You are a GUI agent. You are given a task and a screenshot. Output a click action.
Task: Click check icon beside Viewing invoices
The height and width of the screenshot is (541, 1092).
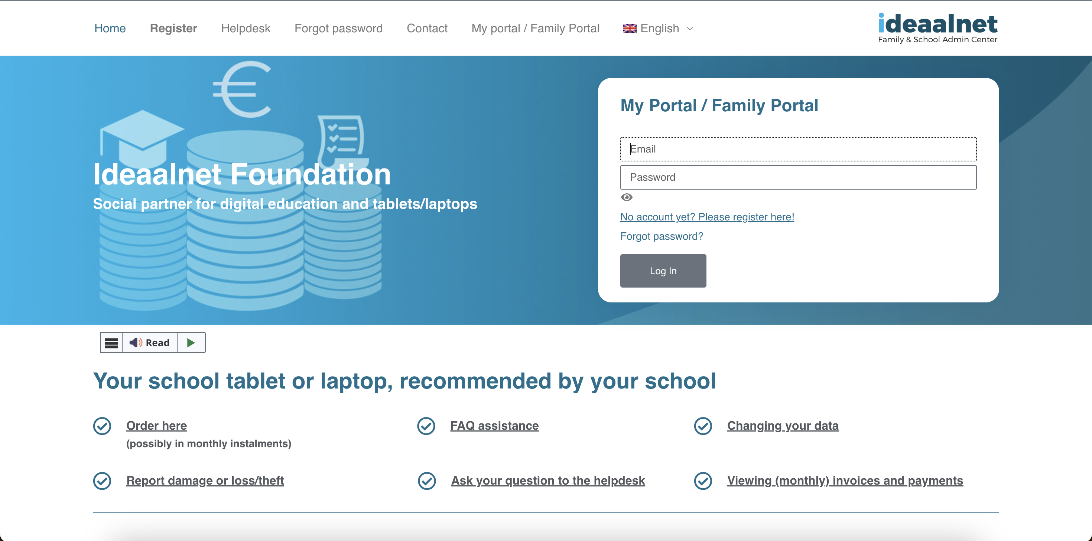click(703, 481)
